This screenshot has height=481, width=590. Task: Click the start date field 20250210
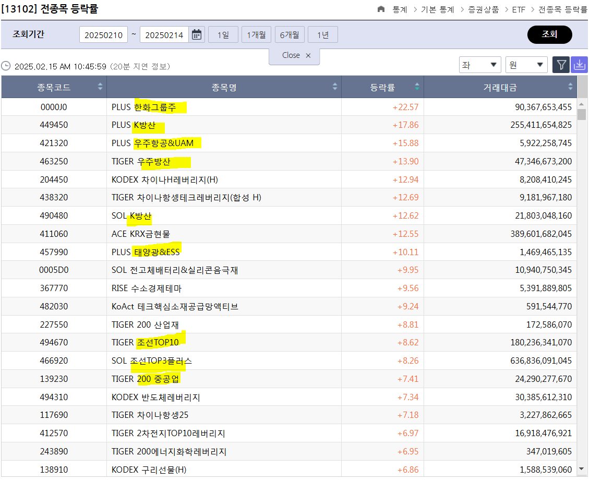103,35
